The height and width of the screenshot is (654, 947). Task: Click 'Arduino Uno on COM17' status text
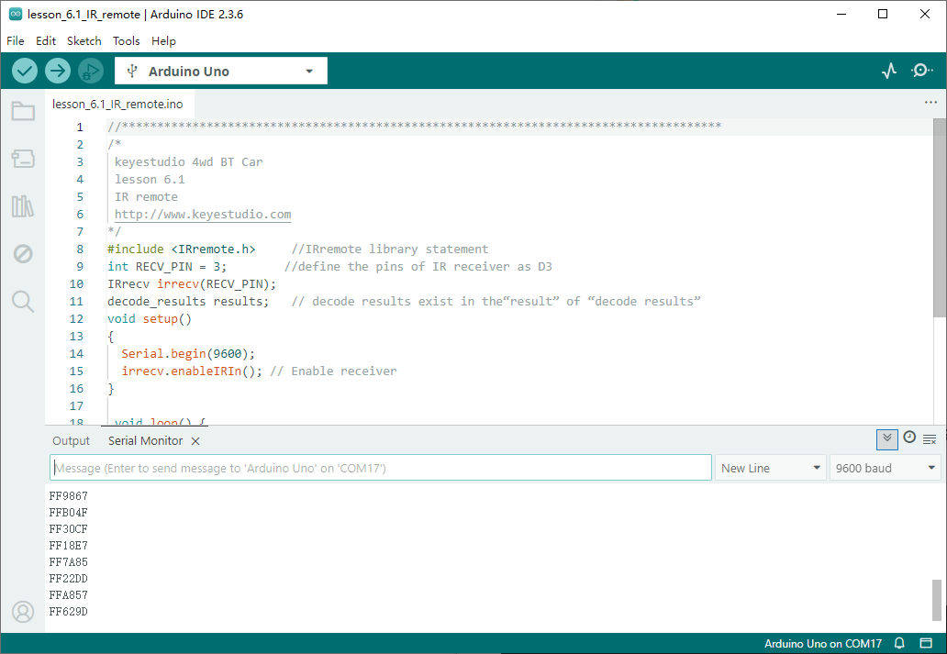click(x=823, y=644)
